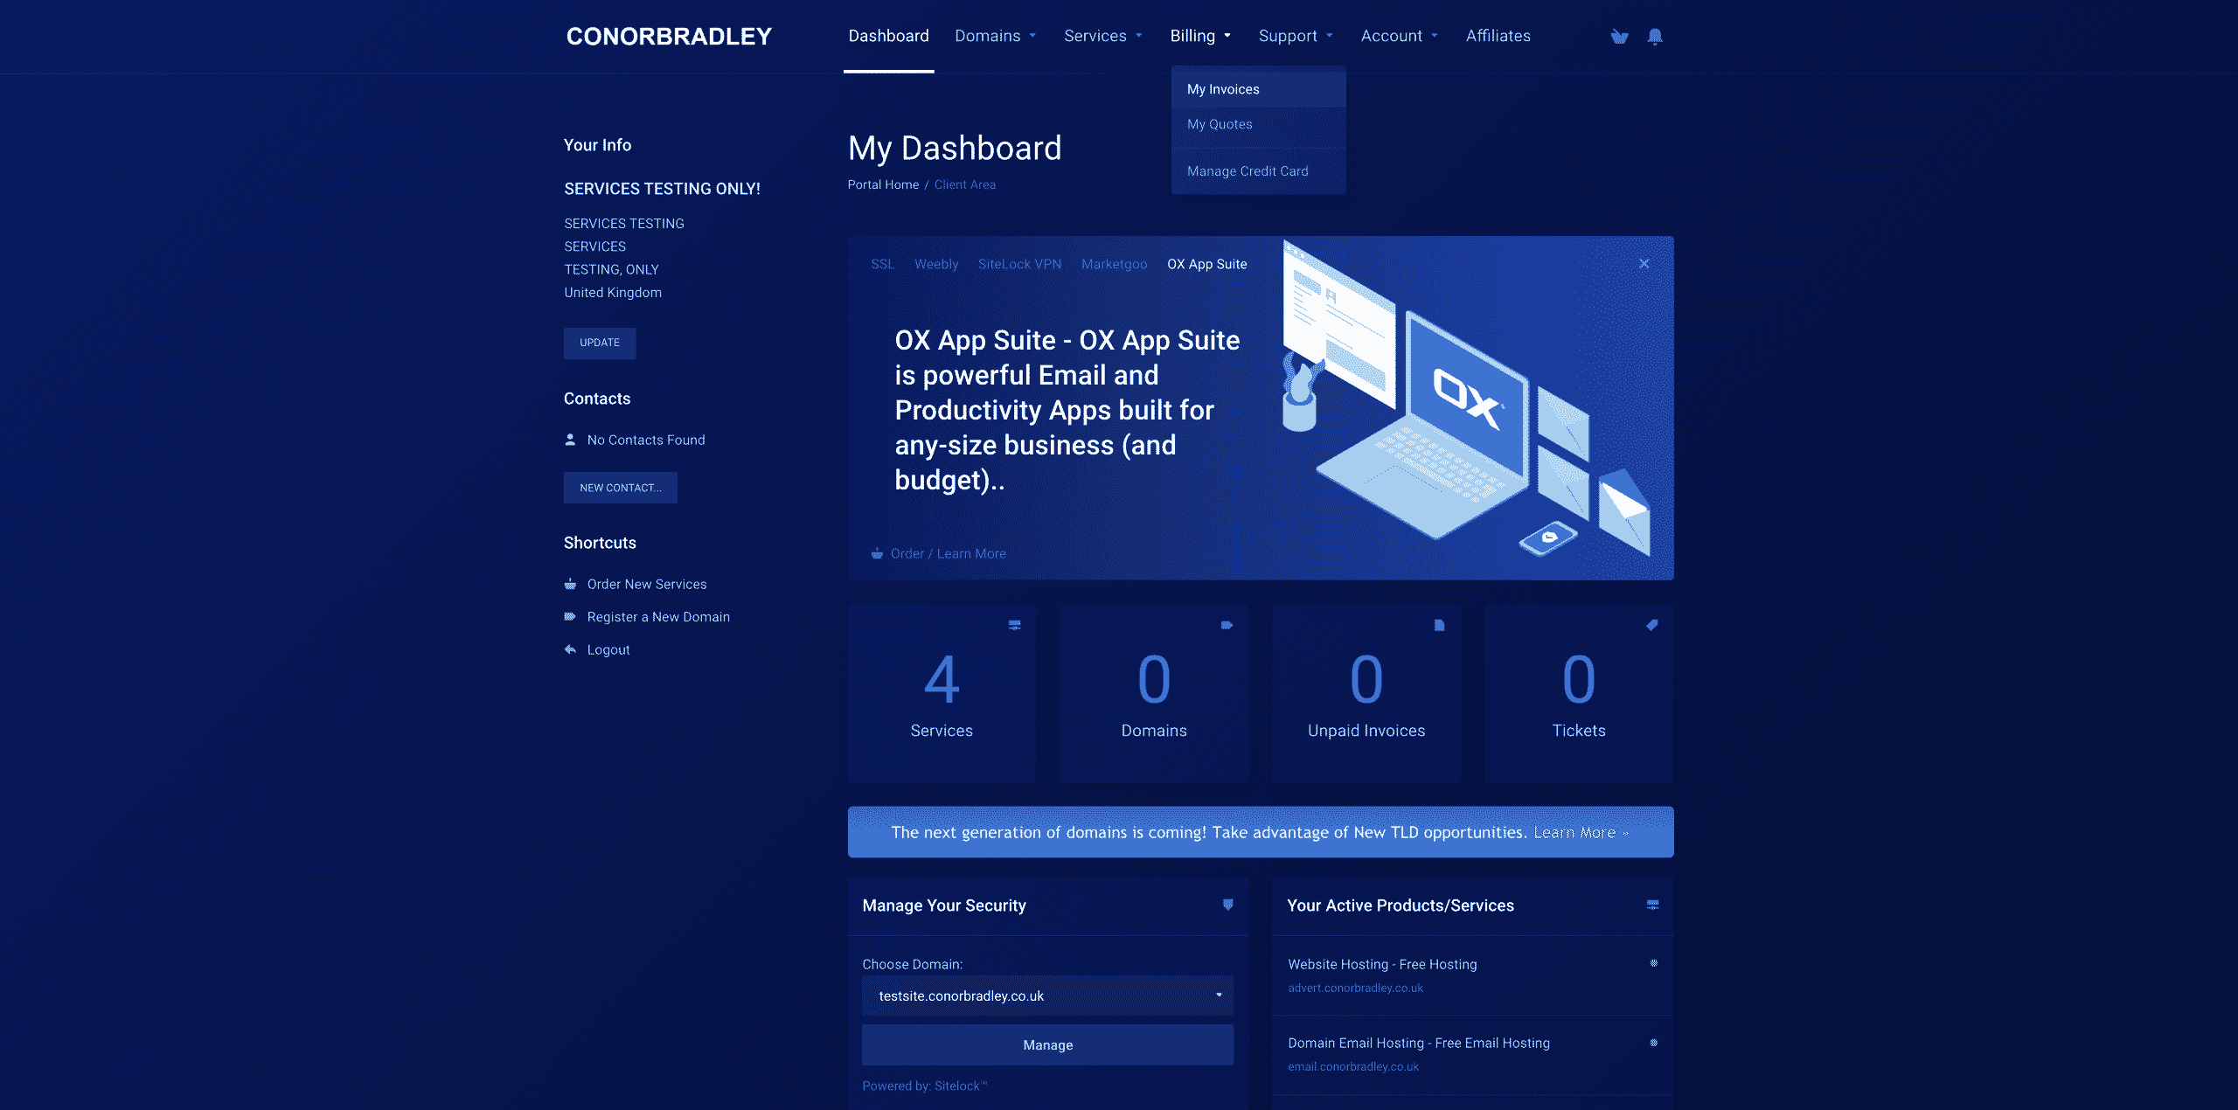Click the Unpaid Invoices tile document icon

1439,625
